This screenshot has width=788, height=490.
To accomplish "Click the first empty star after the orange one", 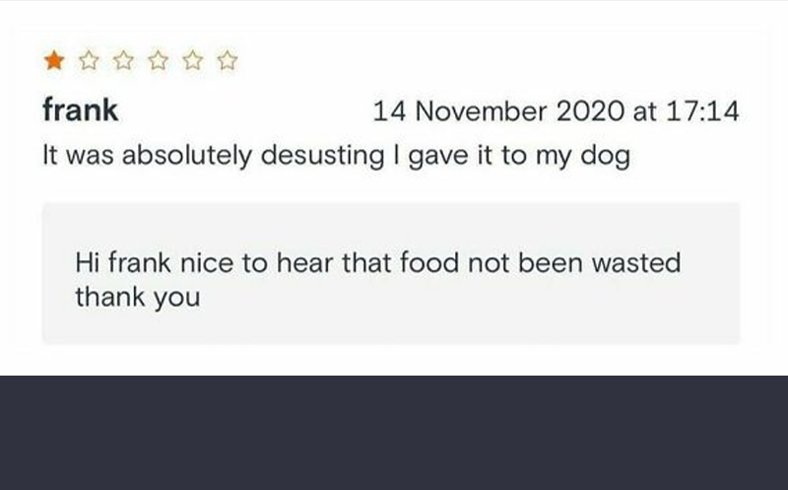I will (88, 63).
